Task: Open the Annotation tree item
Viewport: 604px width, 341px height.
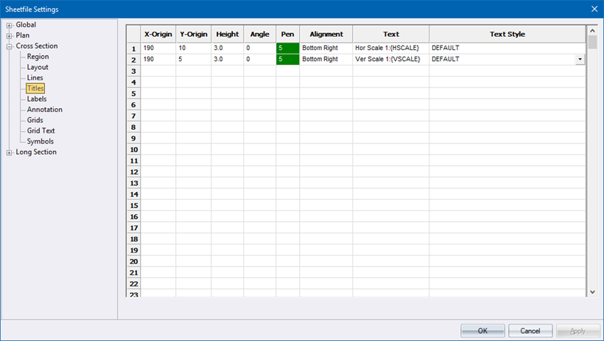Action: coord(44,110)
